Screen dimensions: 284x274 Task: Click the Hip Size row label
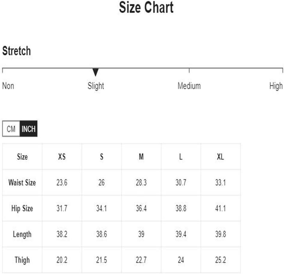[22, 208]
